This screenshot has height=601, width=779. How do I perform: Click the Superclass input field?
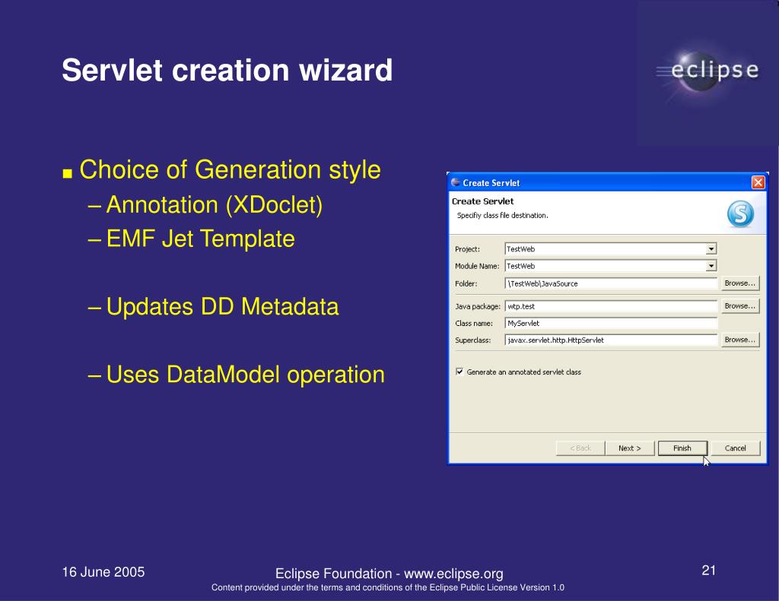(x=611, y=340)
